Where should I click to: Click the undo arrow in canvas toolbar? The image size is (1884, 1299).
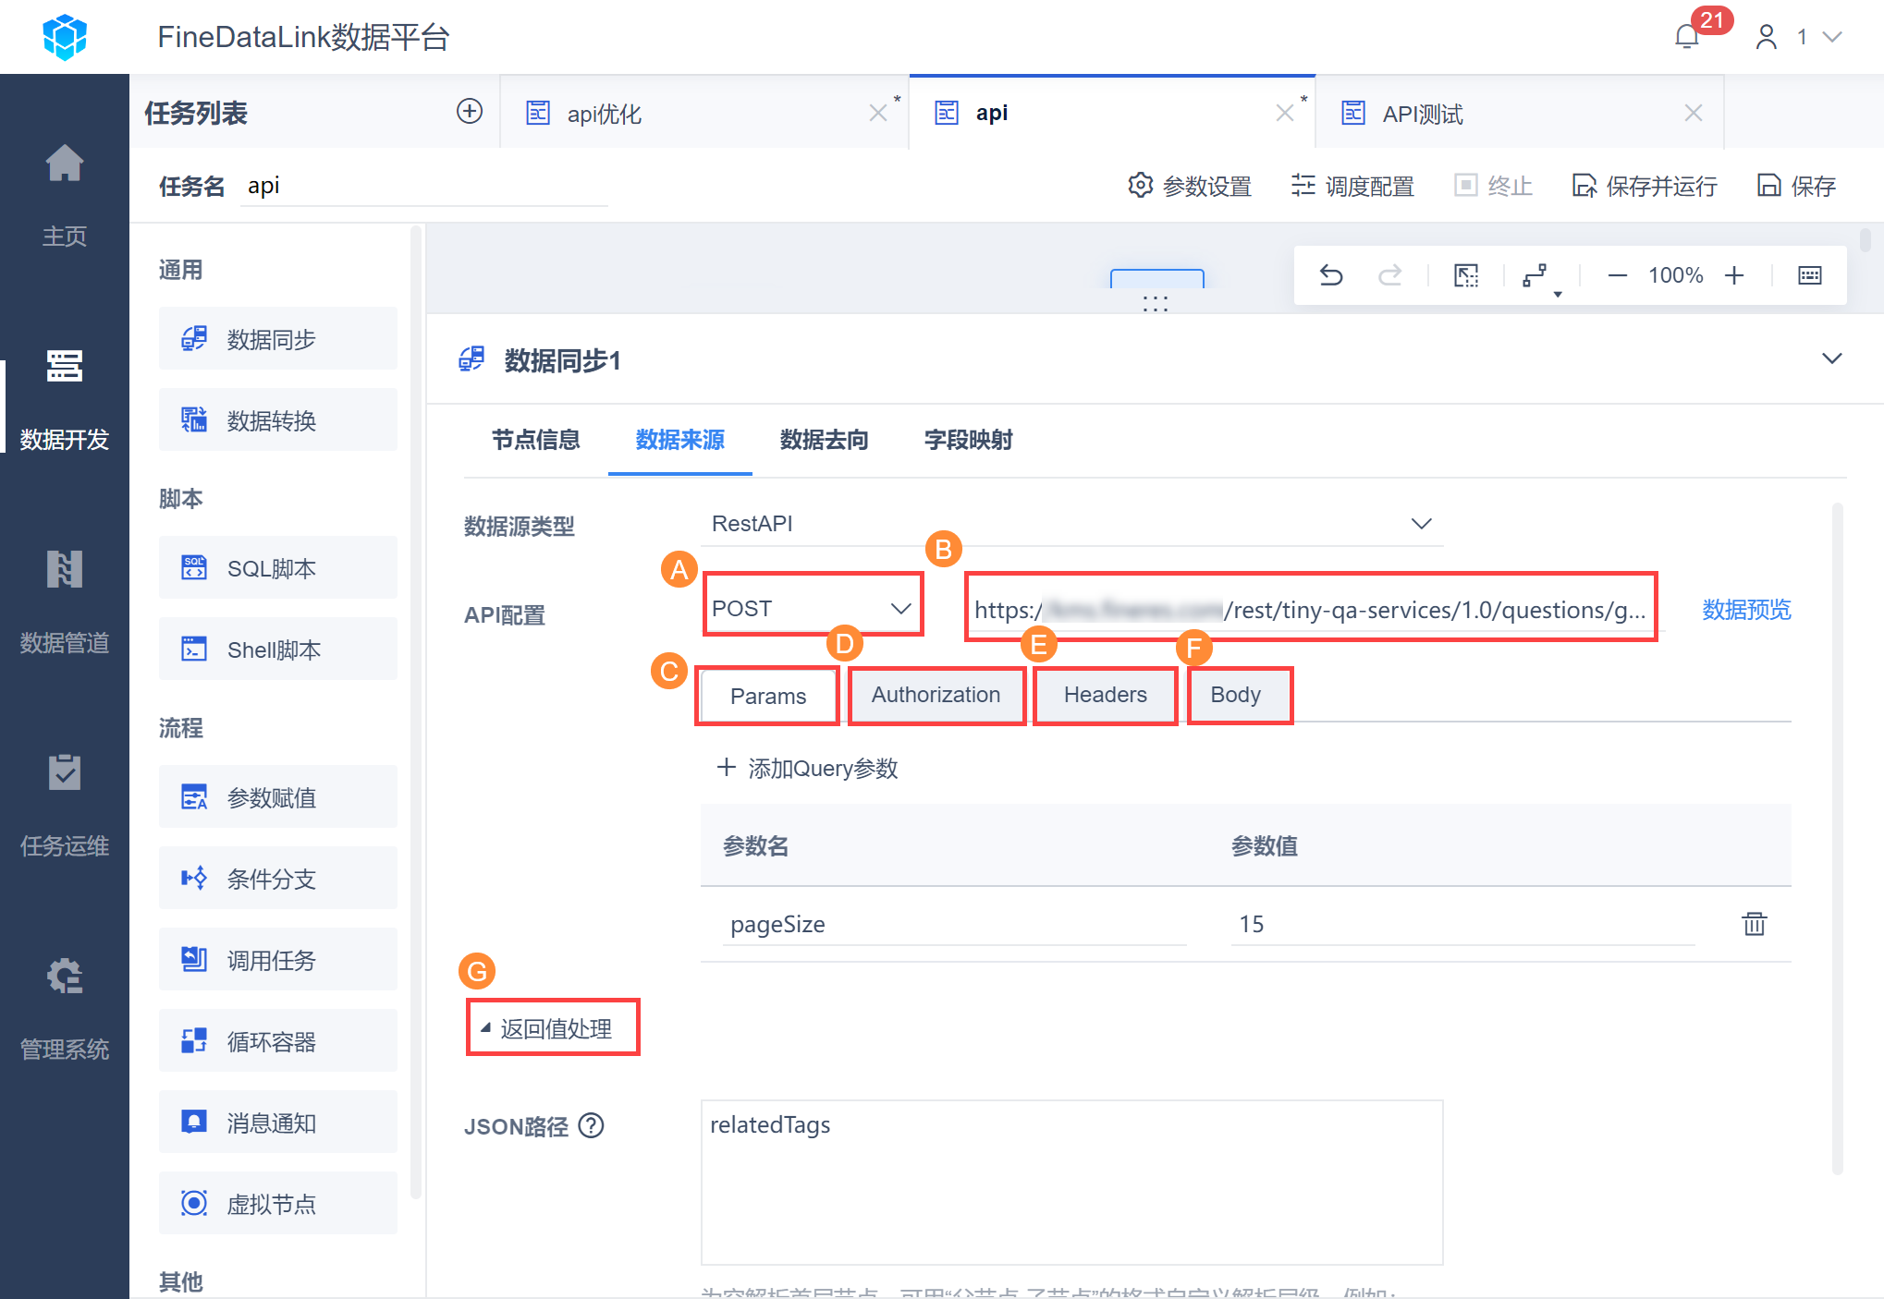[x=1330, y=275]
